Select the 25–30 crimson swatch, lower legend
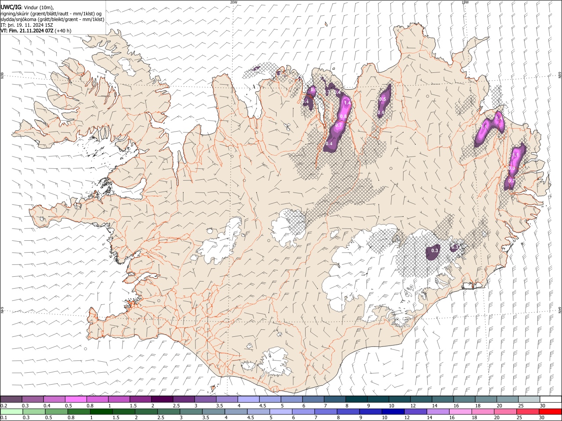Screen dimensions: 562x421 528,411
